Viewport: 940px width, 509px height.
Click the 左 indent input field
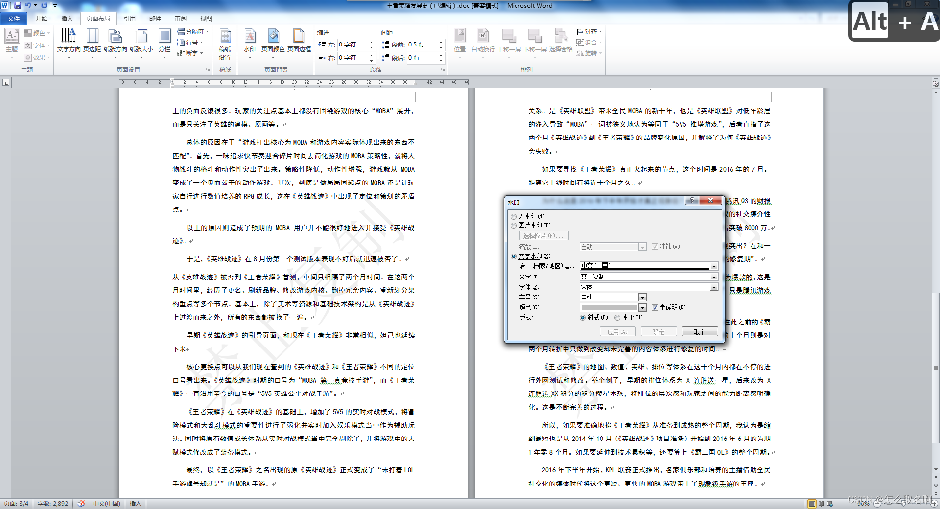(x=352, y=45)
